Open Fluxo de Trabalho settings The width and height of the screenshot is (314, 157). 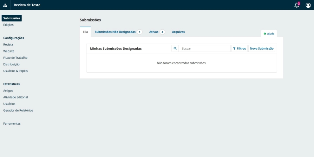pyautogui.click(x=15, y=58)
